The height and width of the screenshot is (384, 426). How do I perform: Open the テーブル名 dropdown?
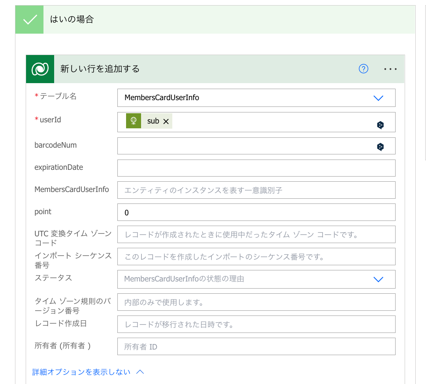coord(378,98)
